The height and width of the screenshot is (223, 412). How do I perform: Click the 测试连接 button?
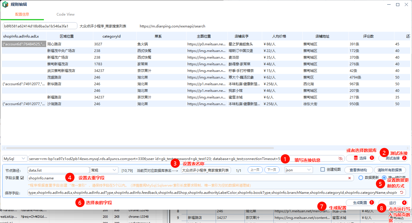pos(393,158)
